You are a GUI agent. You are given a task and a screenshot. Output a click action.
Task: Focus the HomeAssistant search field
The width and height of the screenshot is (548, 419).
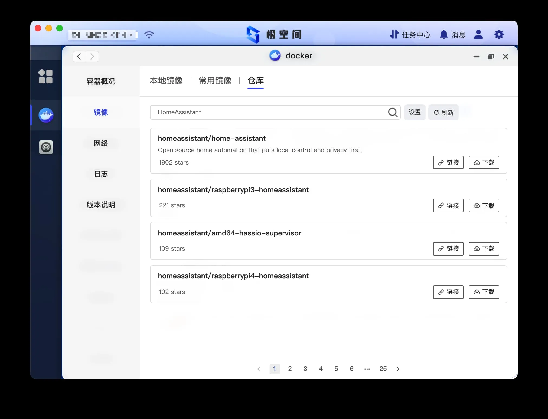268,112
